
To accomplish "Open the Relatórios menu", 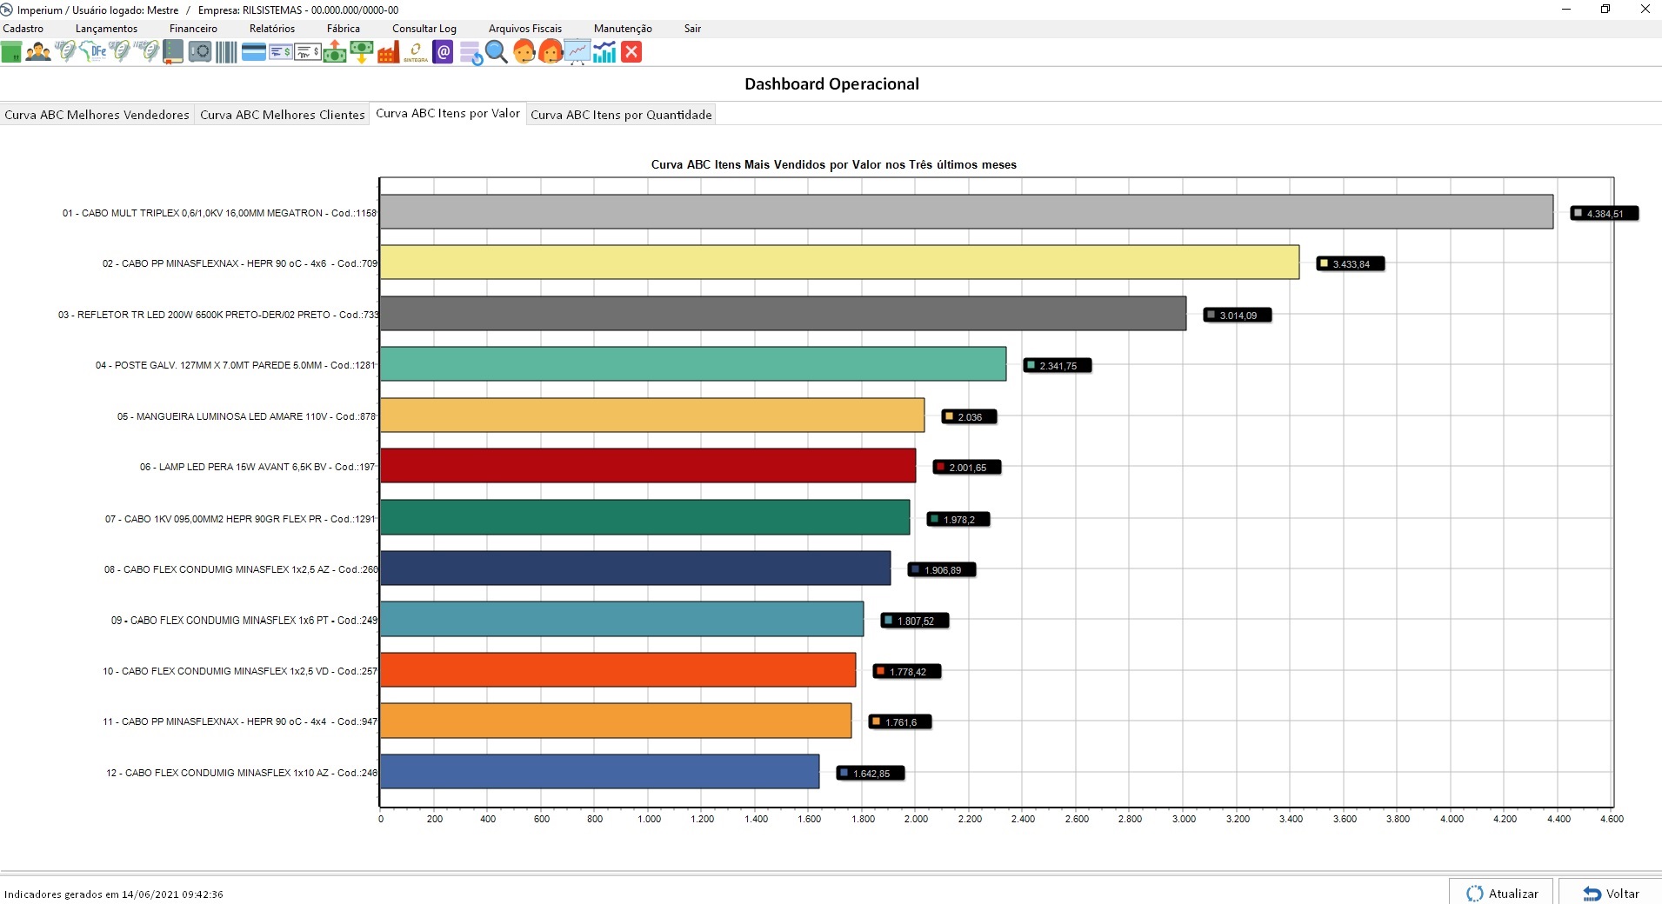I will [x=271, y=29].
